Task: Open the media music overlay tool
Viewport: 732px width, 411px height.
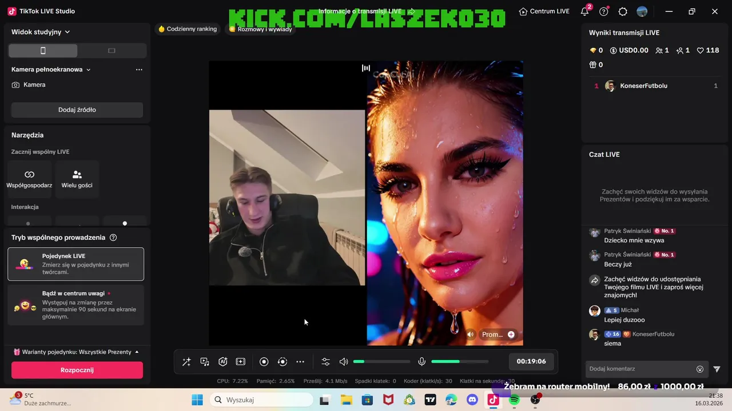Action: 205,362
